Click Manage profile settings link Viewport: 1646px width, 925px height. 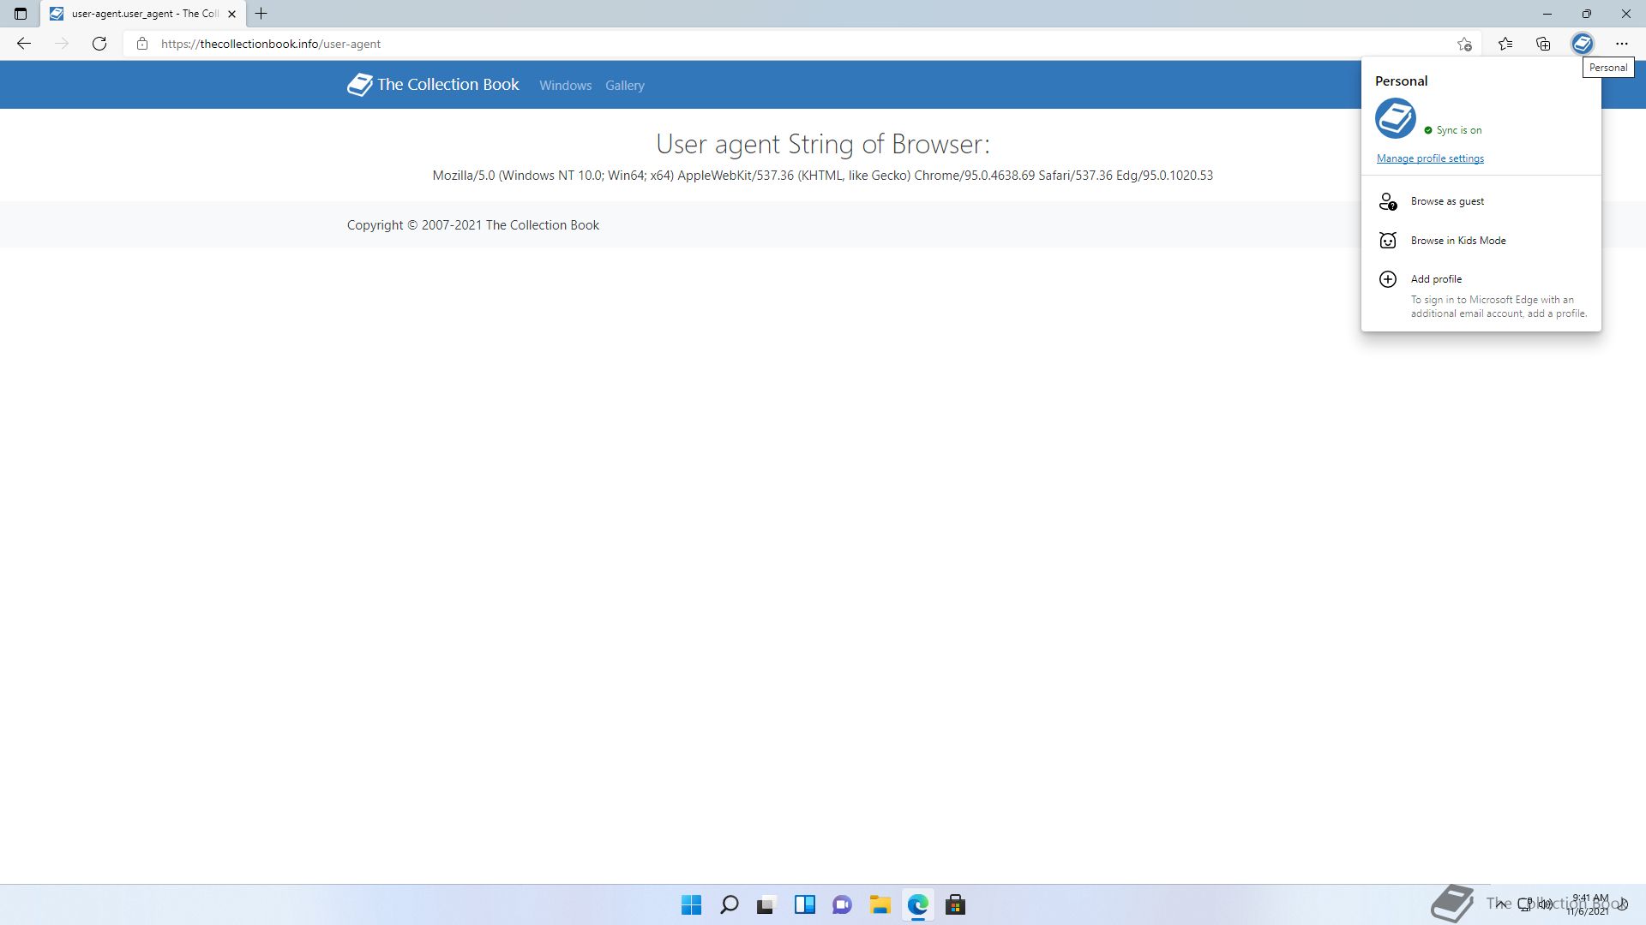point(1430,158)
